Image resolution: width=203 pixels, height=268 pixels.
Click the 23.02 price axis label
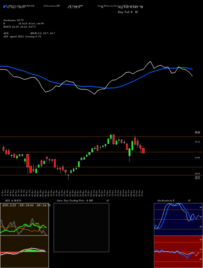pyautogui.click(x=197, y=158)
